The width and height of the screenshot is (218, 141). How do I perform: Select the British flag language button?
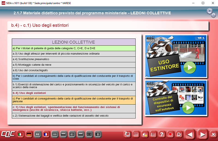coord(37,134)
